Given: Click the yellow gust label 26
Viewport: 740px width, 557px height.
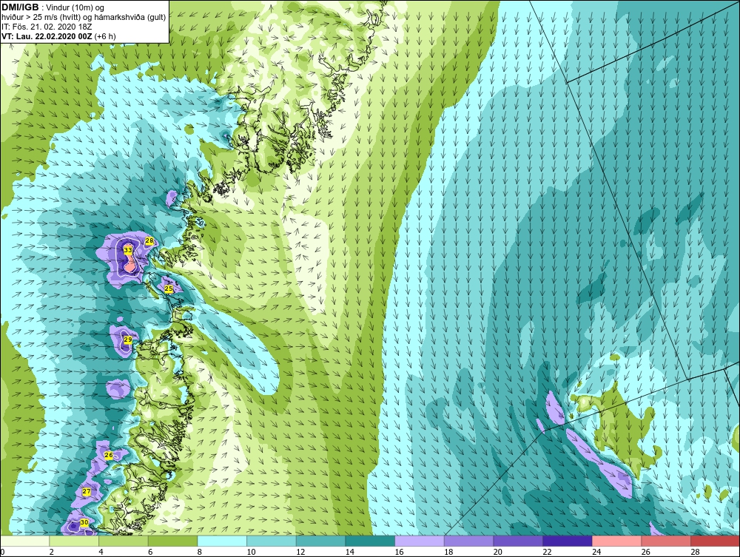Looking at the screenshot, I should pyautogui.click(x=109, y=456).
